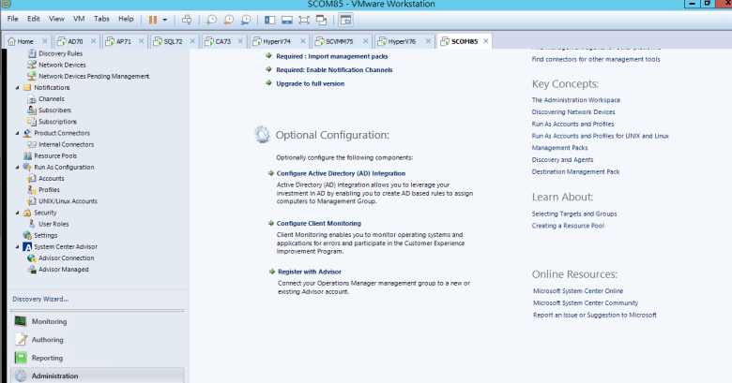Switch to the Monitoring workspace
The height and width of the screenshot is (383, 732).
[x=49, y=321]
